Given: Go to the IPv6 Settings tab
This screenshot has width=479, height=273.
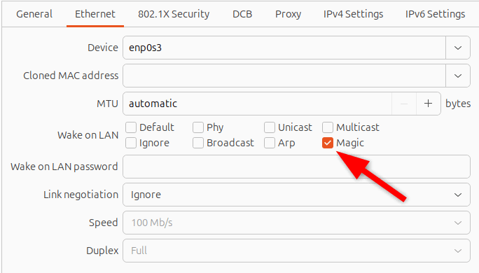Looking at the screenshot, I should coord(435,14).
